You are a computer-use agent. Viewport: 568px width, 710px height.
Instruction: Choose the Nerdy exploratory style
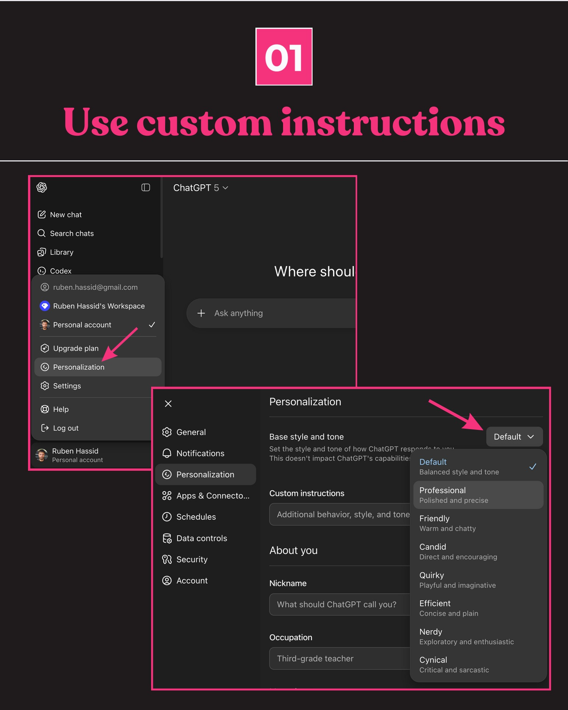pyautogui.click(x=478, y=637)
